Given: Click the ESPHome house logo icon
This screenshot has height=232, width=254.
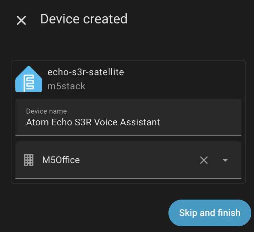Looking at the screenshot, I should (x=29, y=79).
